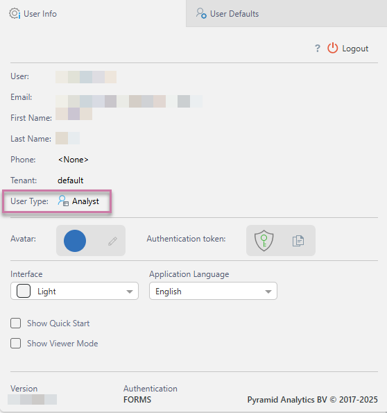Click the Pyramid Analytics BV copyright text

(313, 400)
